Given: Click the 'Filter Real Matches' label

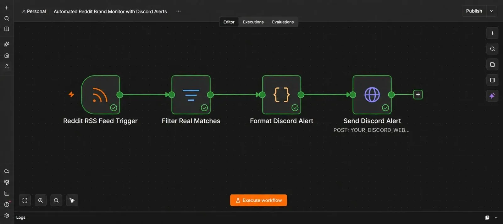Looking at the screenshot, I should pos(191,121).
